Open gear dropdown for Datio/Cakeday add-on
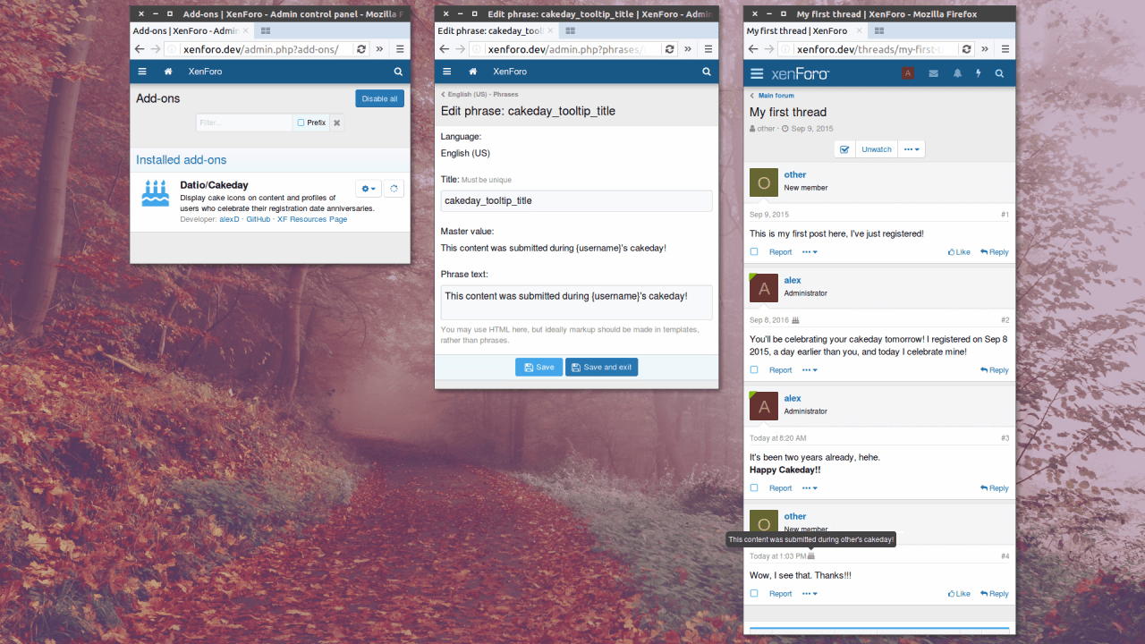The width and height of the screenshot is (1145, 644). click(369, 189)
